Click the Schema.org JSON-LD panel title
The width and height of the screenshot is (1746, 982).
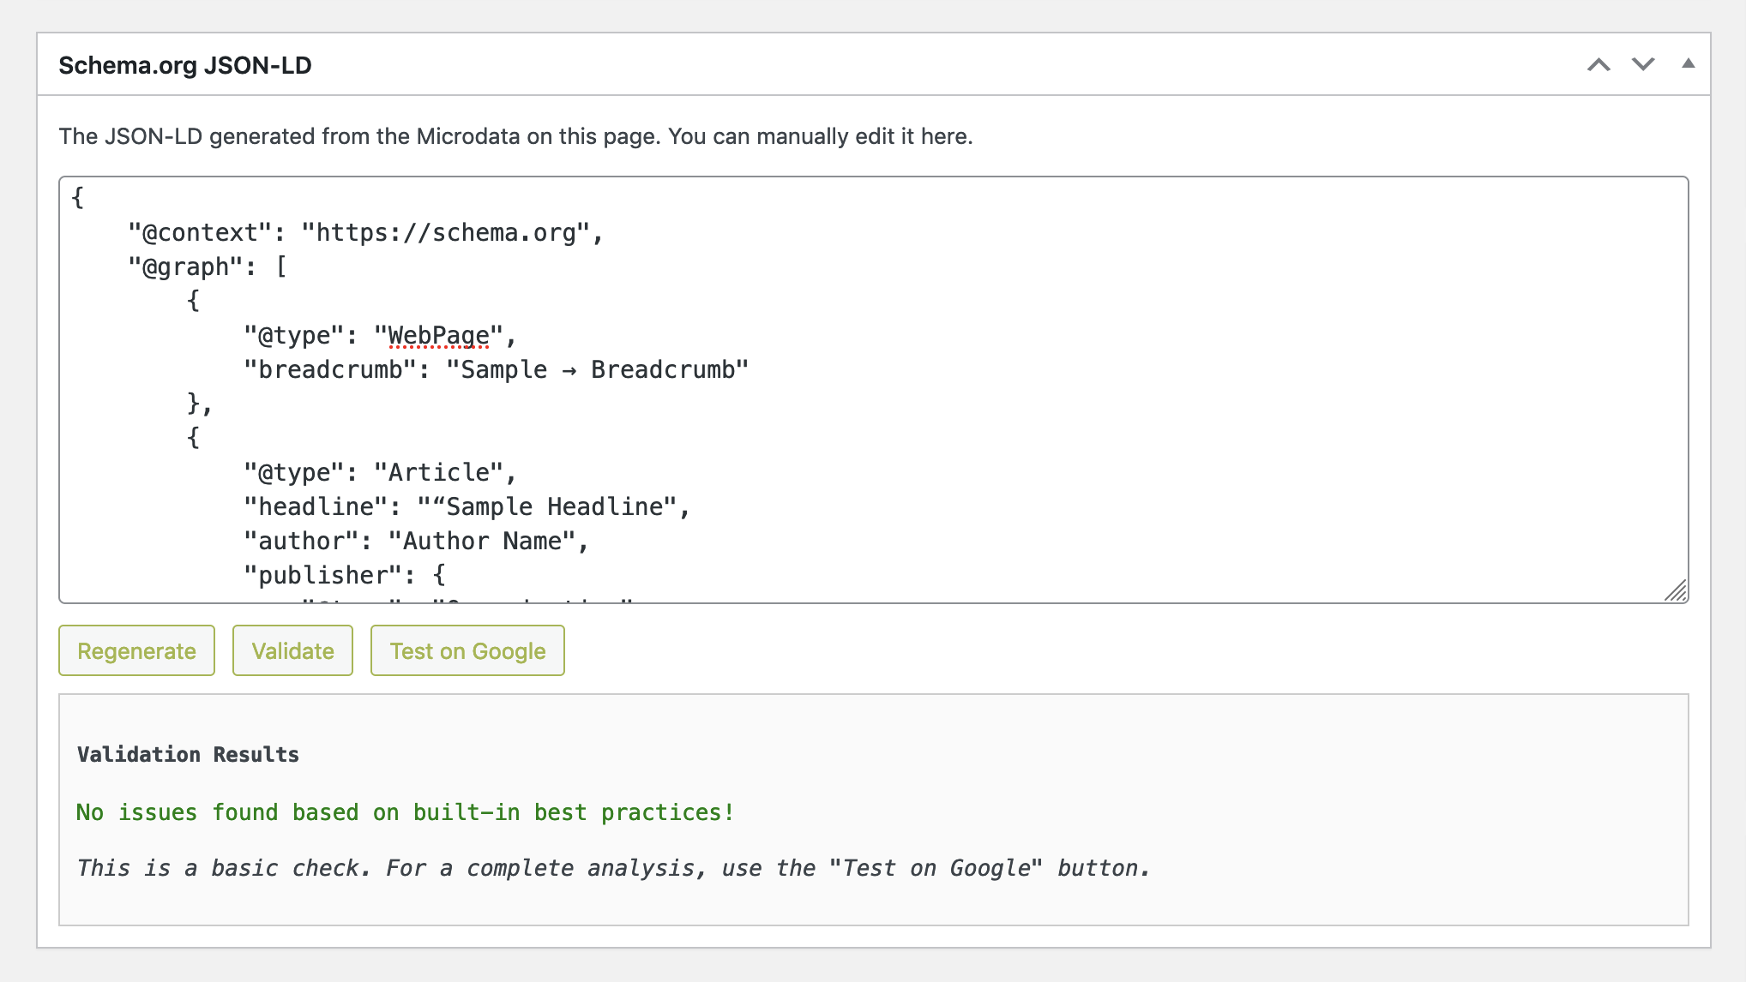tap(185, 66)
